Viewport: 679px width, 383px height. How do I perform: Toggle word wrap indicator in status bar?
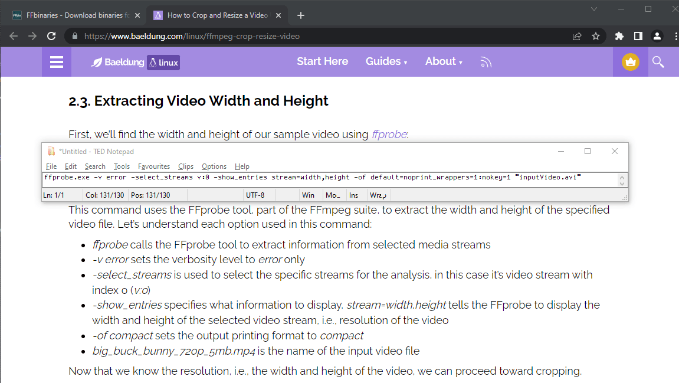point(377,195)
